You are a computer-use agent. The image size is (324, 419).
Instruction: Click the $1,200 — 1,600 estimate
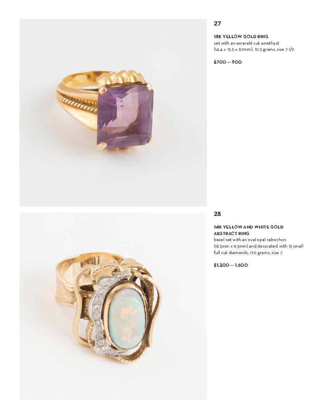pos(231,265)
